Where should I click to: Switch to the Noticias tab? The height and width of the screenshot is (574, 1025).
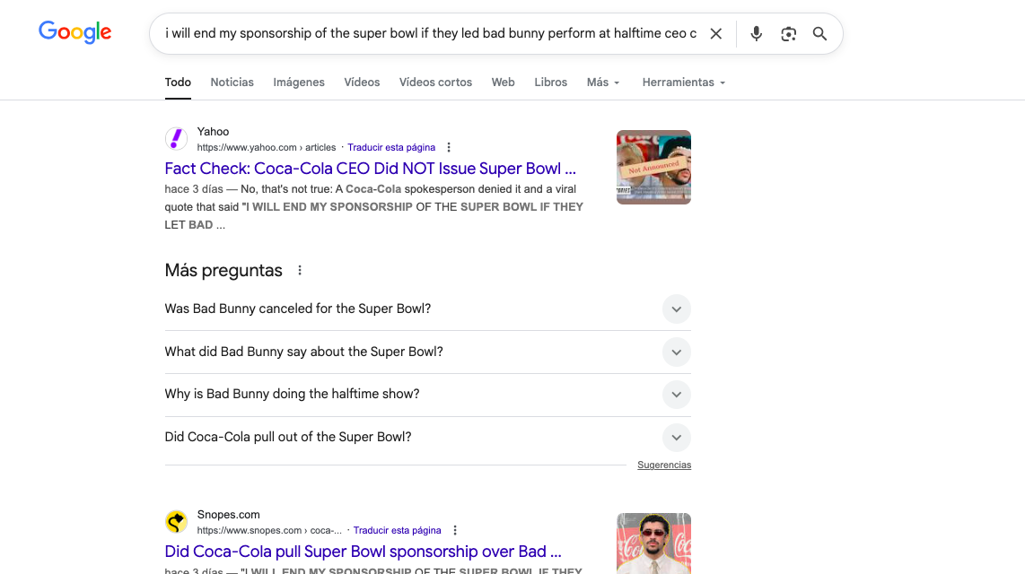232,83
